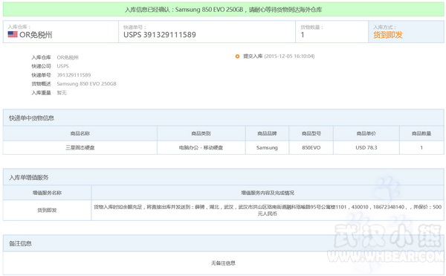
Task: Click the 提交入库 timestamp 2015-12-05 16:10:04
Action: pyautogui.click(x=289, y=57)
